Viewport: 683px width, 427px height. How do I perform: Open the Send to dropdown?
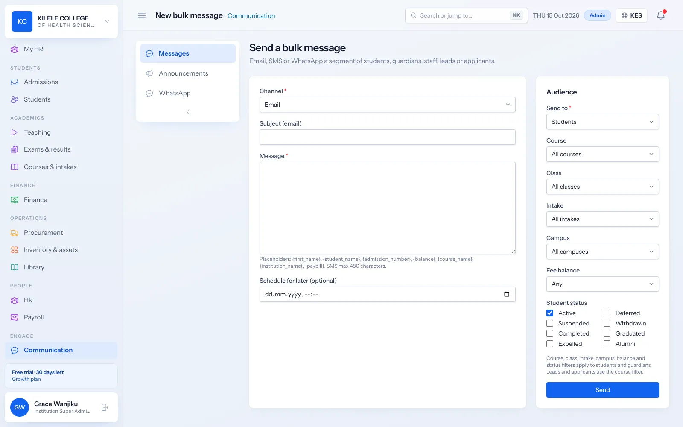pyautogui.click(x=603, y=122)
